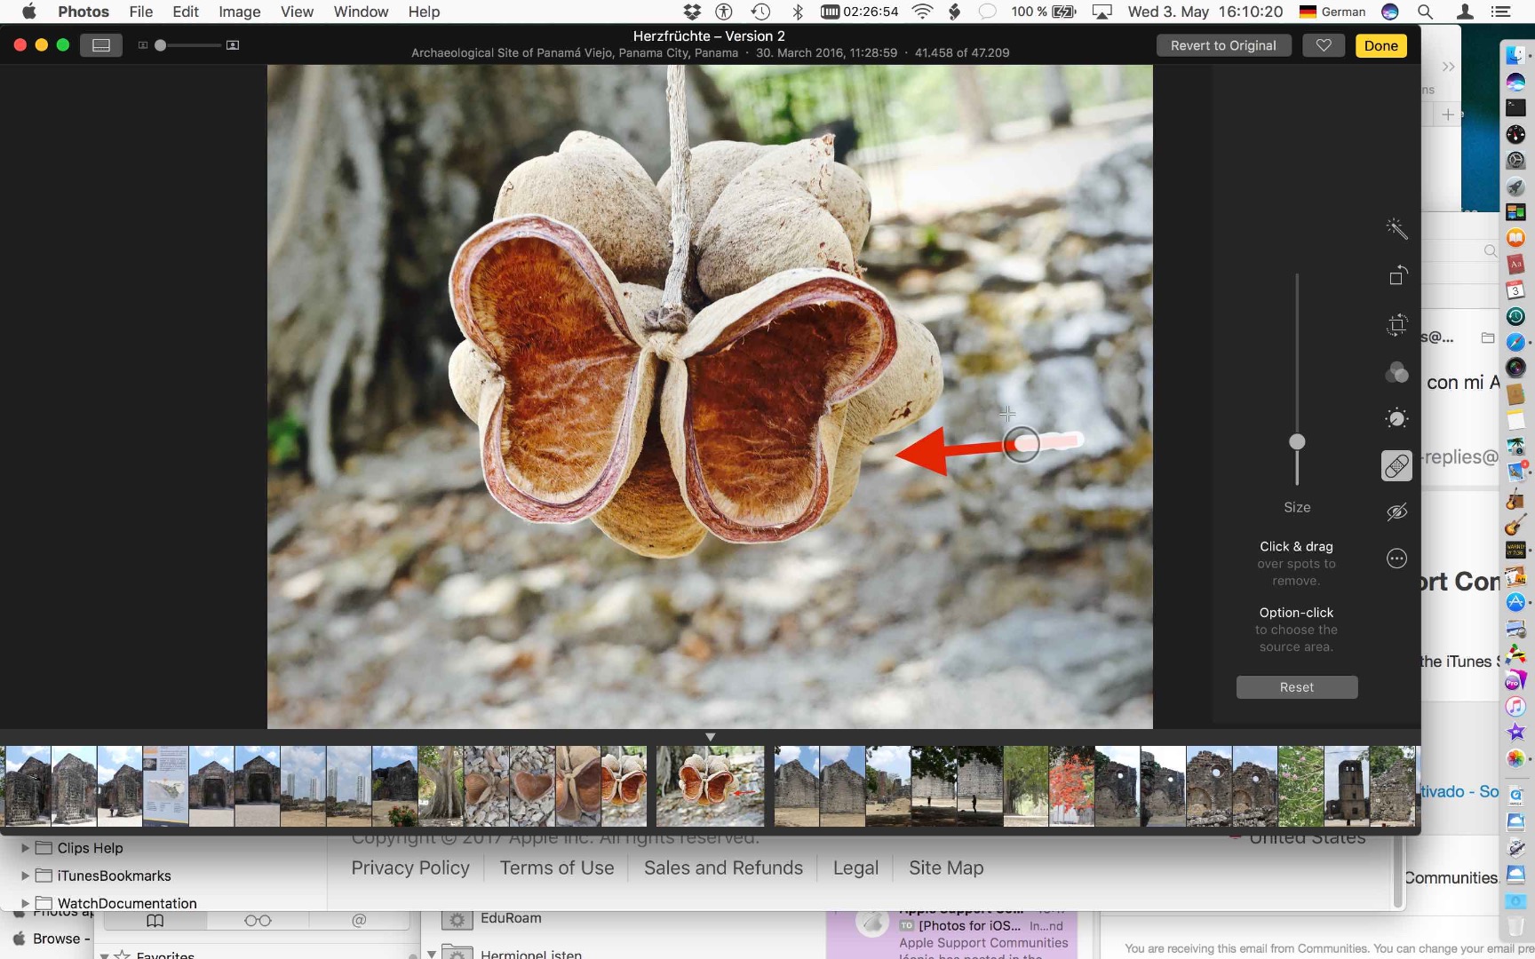This screenshot has width=1535, height=959.
Task: Click the Rotate tool icon
Action: (1397, 276)
